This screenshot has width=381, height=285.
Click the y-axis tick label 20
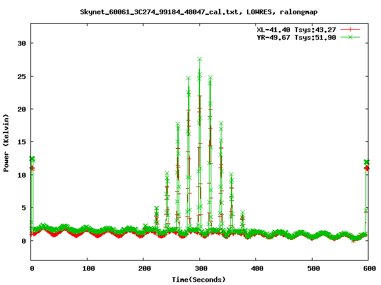point(21,109)
